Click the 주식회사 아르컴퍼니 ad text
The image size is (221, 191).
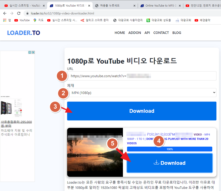pyautogui.click(x=15, y=135)
